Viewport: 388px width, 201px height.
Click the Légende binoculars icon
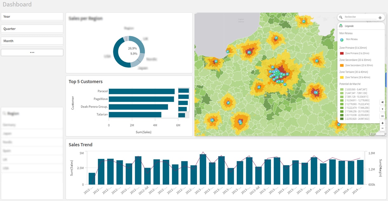pos(341,26)
